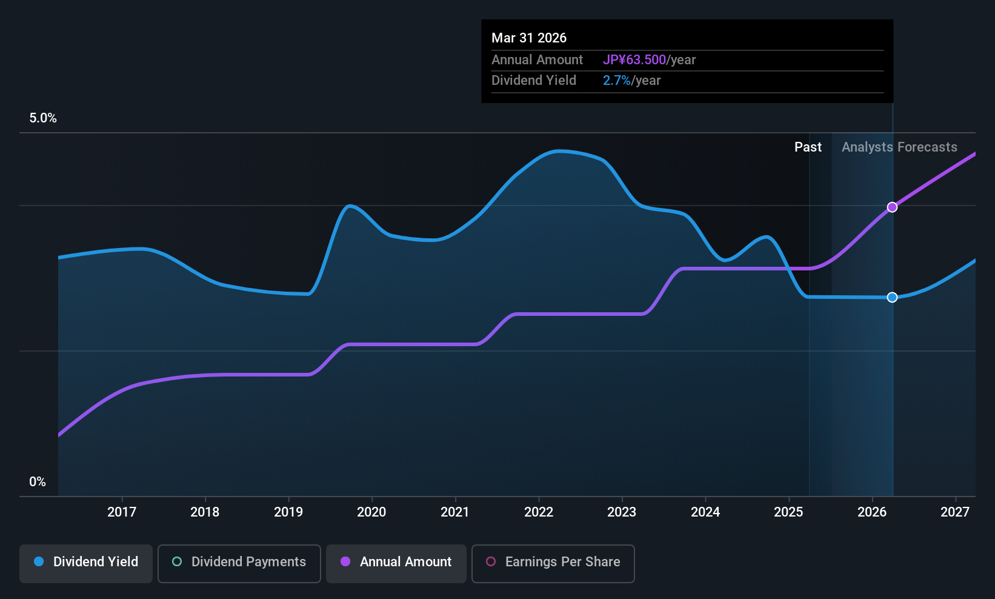The width and height of the screenshot is (995, 599).
Task: Select the purple marker on Annual Amount line
Action: [x=892, y=207]
